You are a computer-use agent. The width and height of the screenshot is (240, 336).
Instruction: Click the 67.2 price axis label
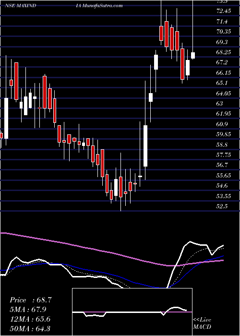point(222,62)
